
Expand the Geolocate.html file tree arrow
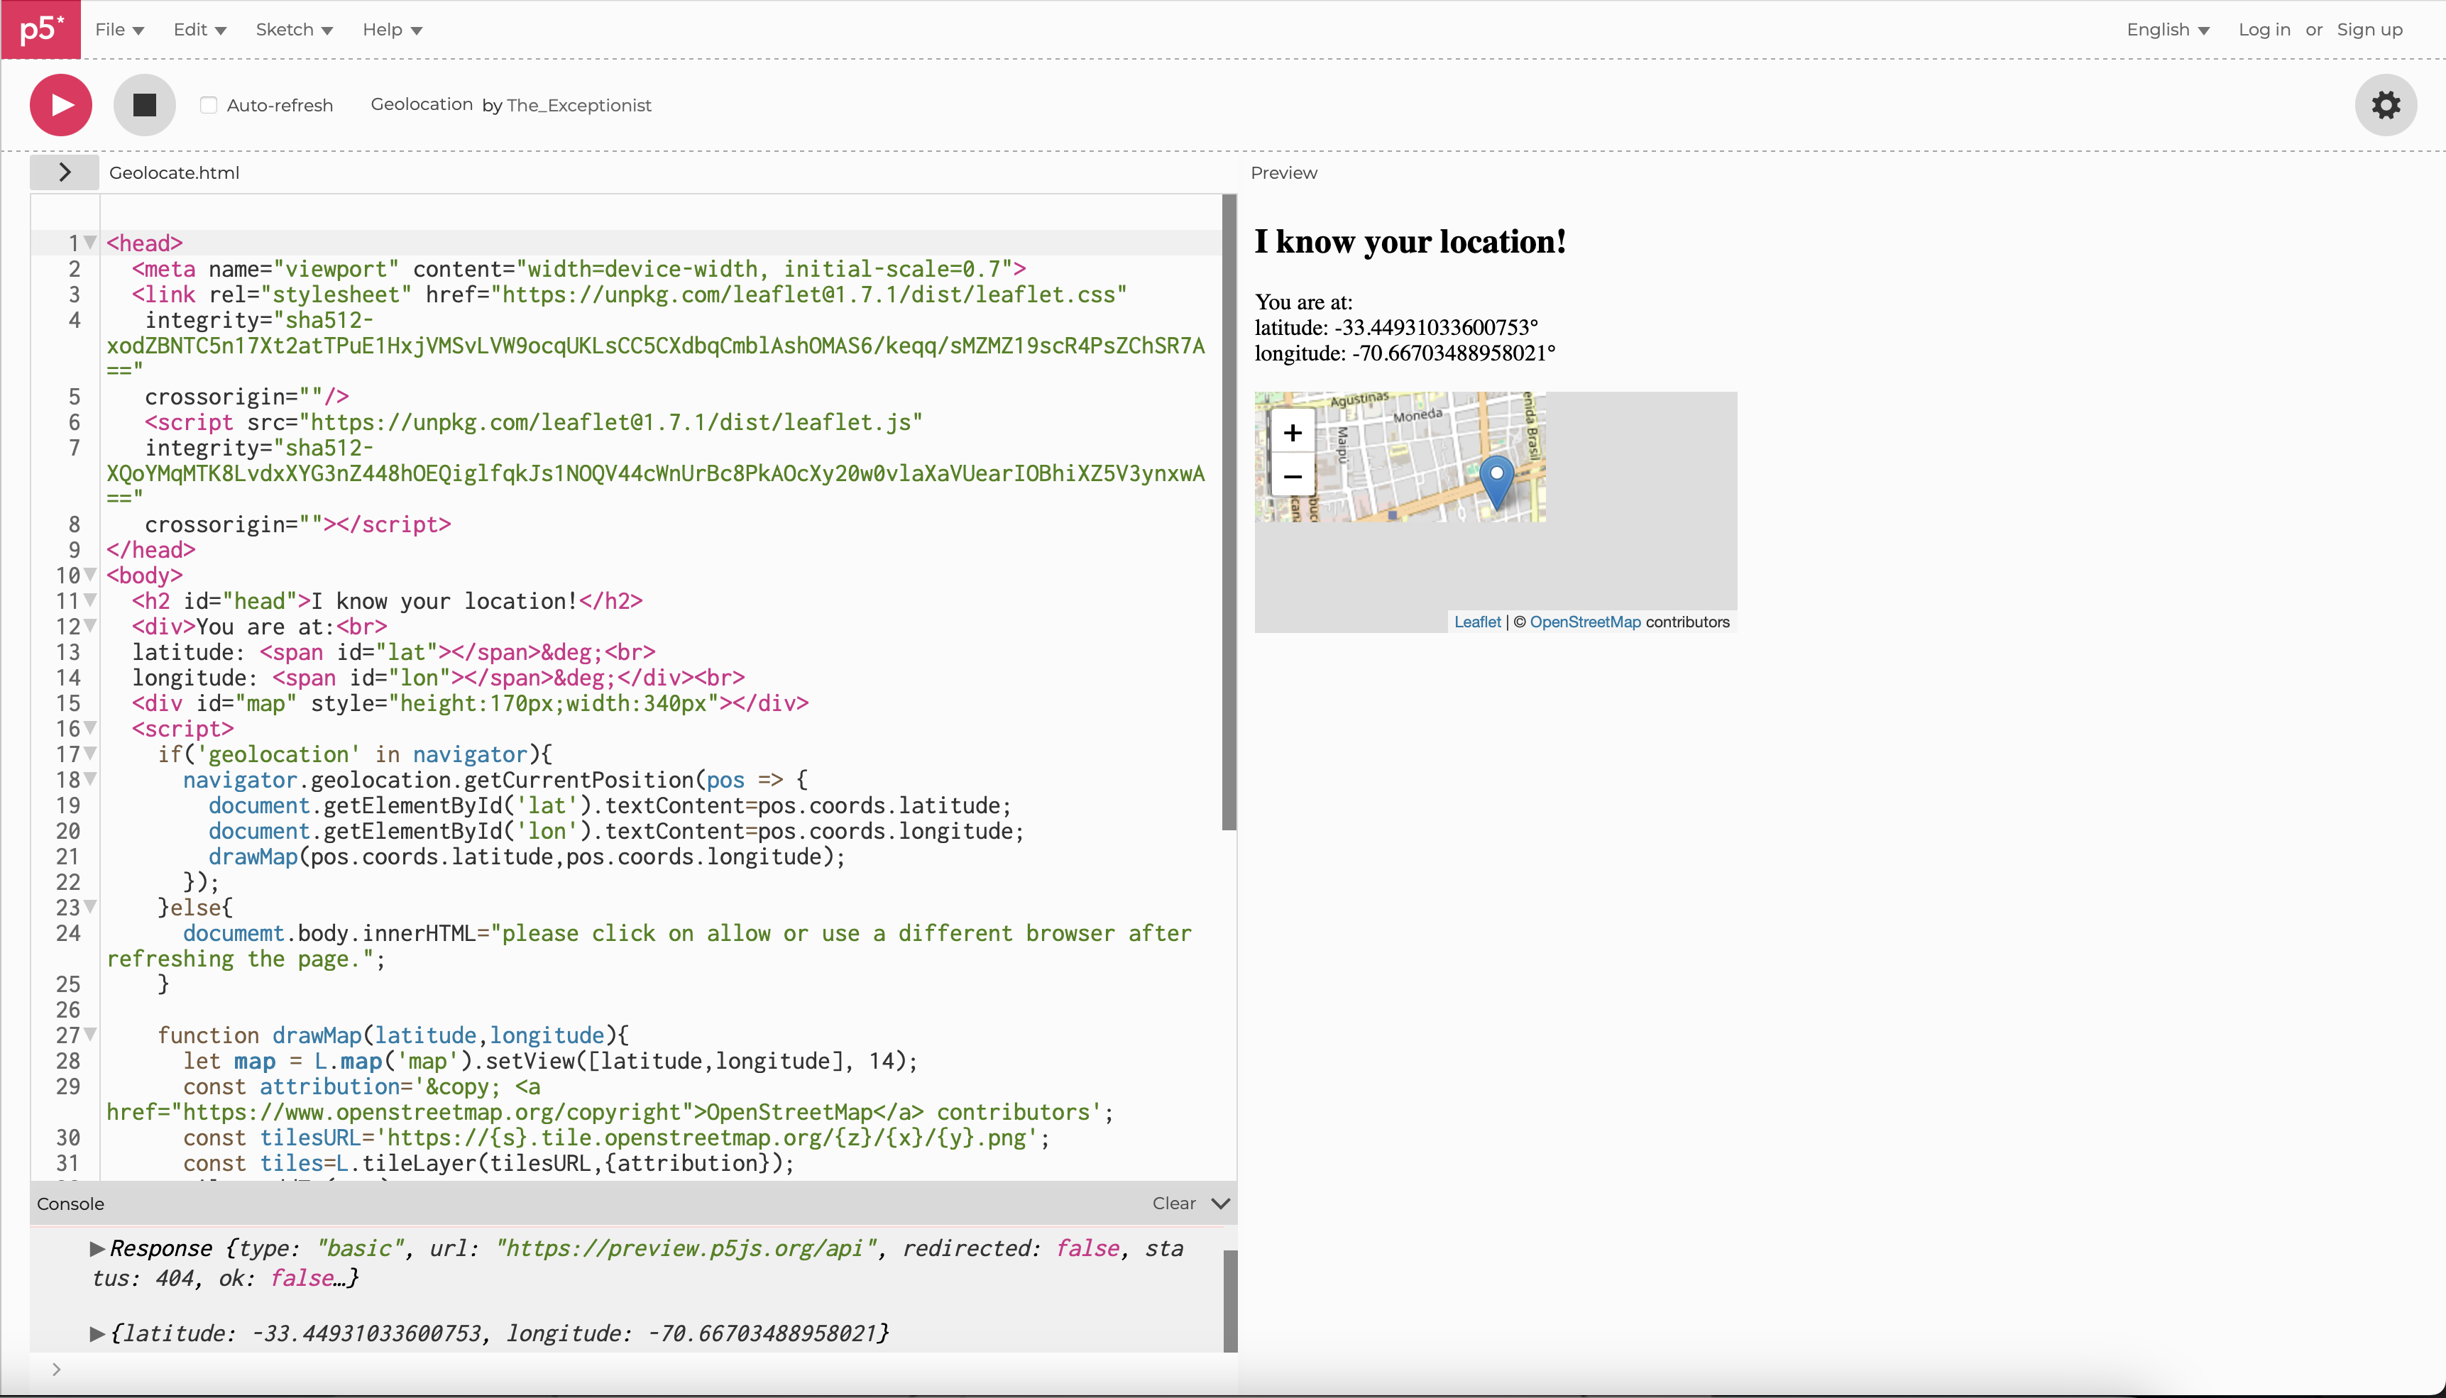point(64,172)
